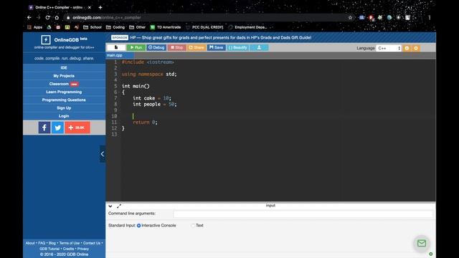Click the Command line arguments field
The width and height of the screenshot is (459, 258).
303,214
